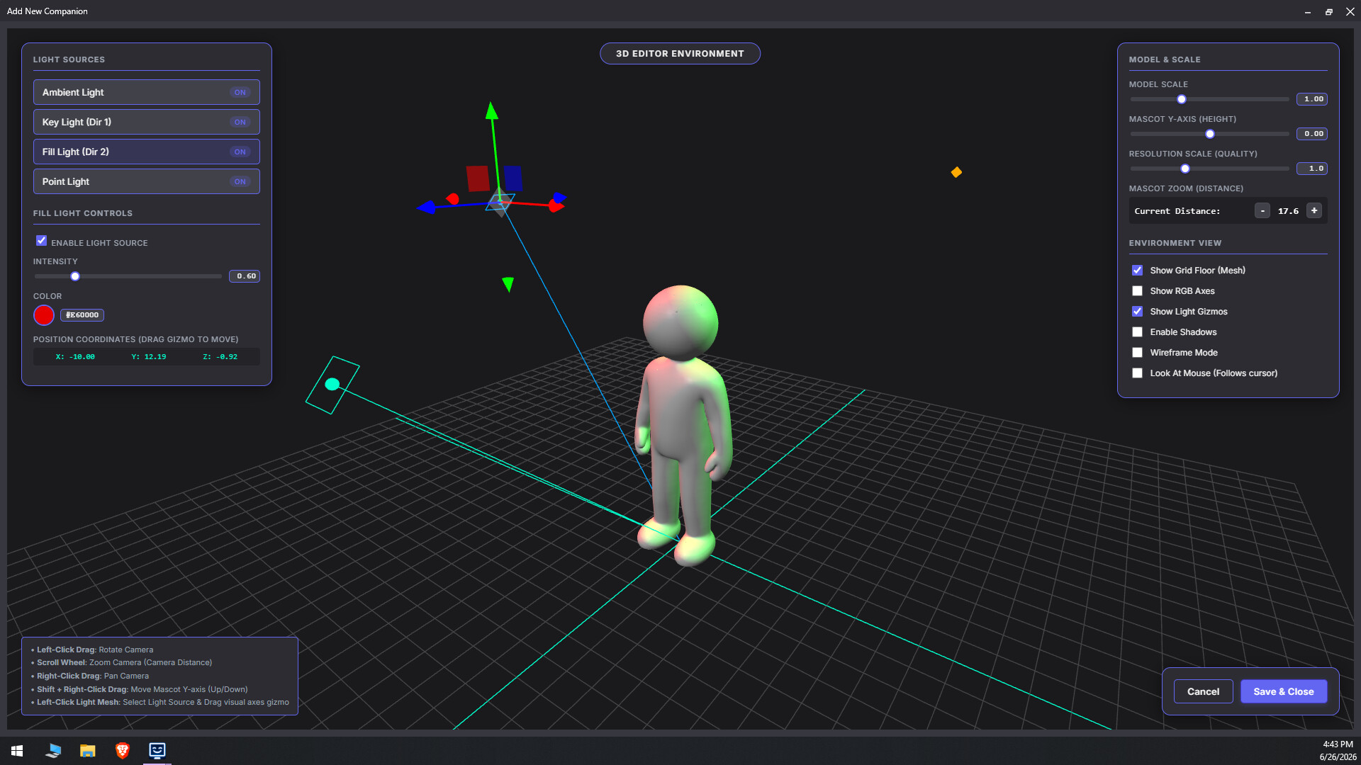Click the 17.6 current distance value
The height and width of the screenshot is (765, 1361).
coord(1288,211)
